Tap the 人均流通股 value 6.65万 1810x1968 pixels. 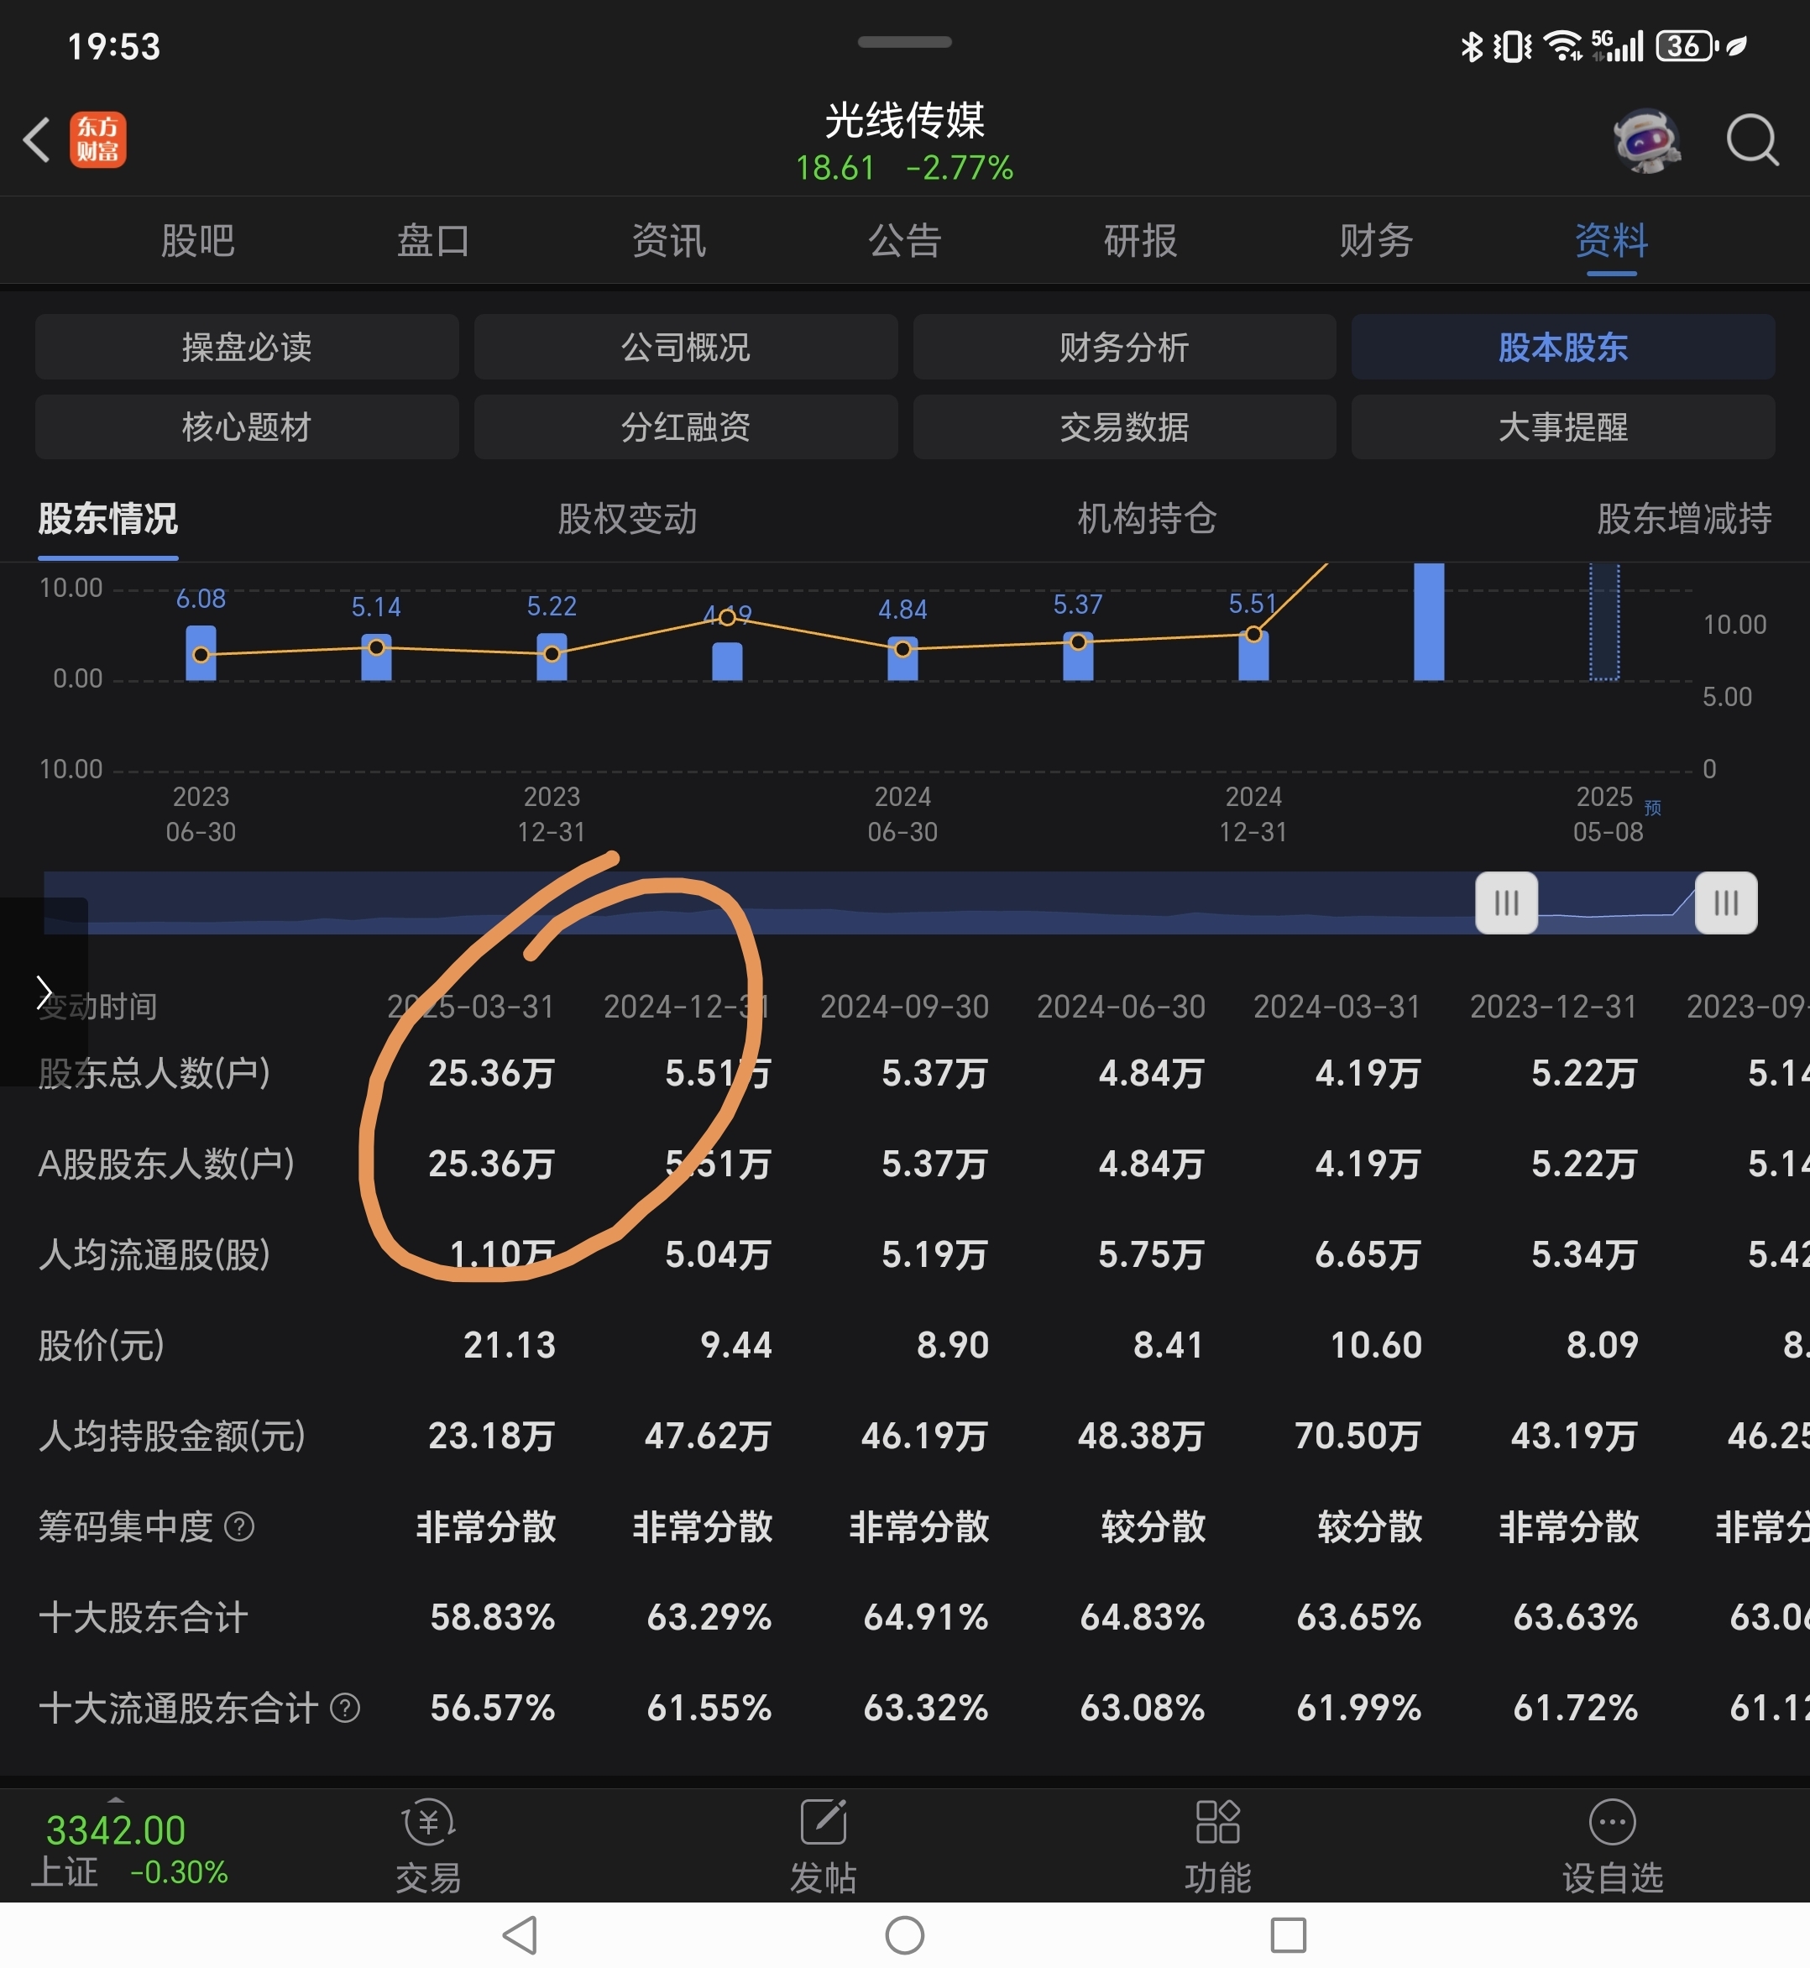1368,1255
